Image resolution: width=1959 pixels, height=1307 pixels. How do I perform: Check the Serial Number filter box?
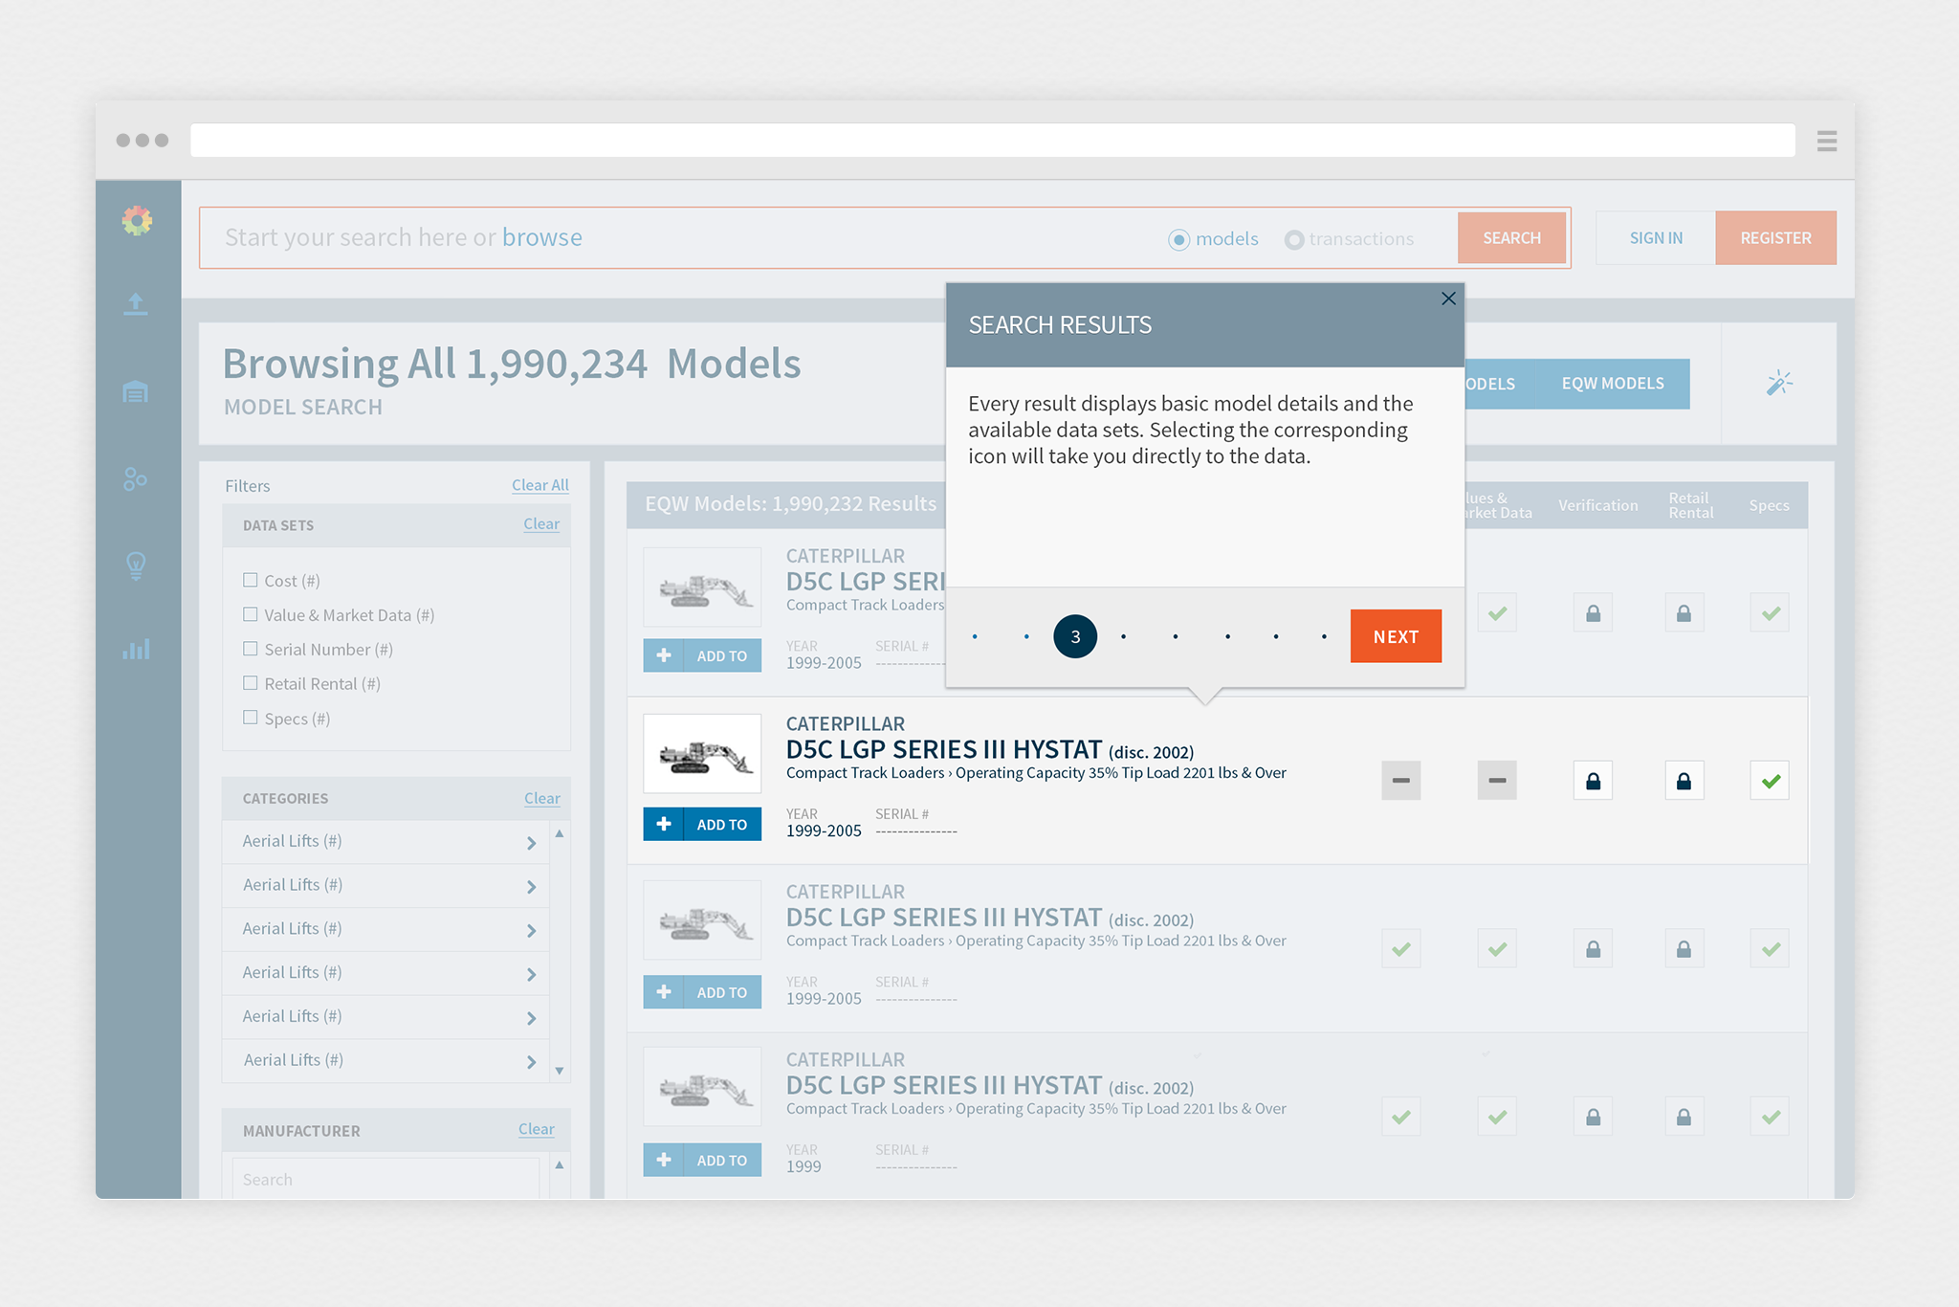pyautogui.click(x=251, y=649)
